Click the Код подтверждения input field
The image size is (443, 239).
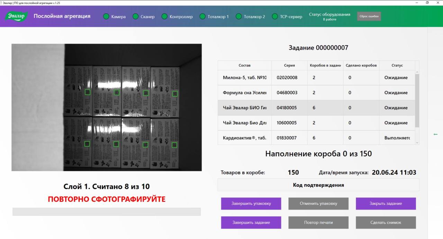[318, 185]
